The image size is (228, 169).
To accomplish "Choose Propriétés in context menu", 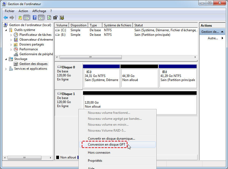I will pos(118,161).
